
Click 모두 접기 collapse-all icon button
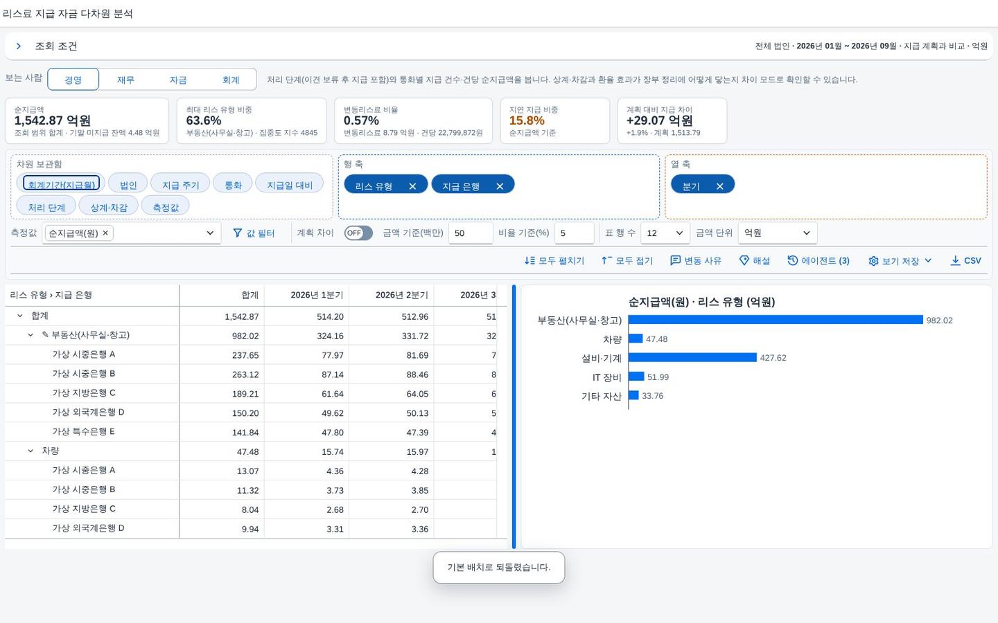tap(627, 261)
